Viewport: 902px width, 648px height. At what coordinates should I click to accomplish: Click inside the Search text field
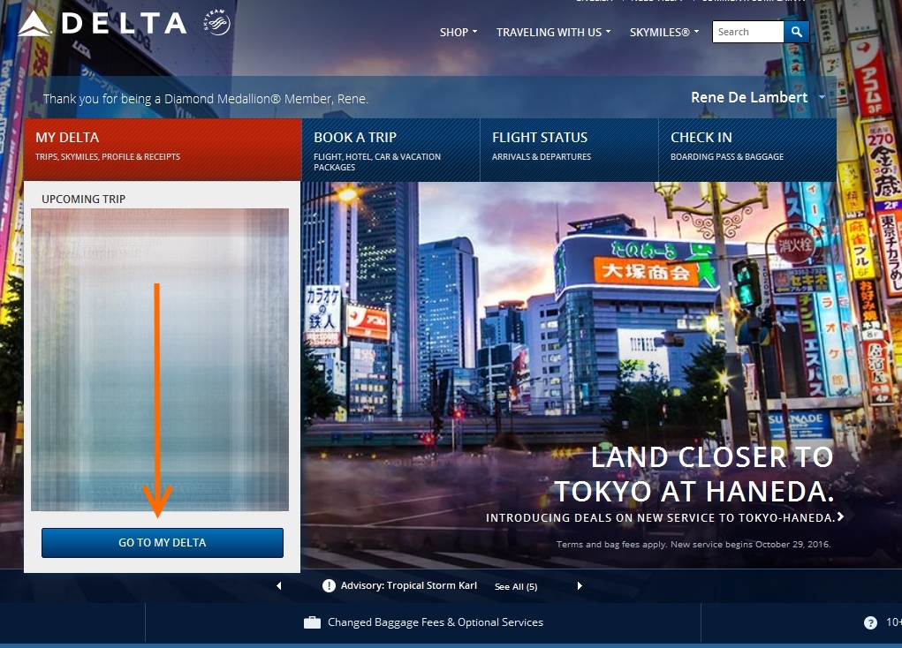747,32
